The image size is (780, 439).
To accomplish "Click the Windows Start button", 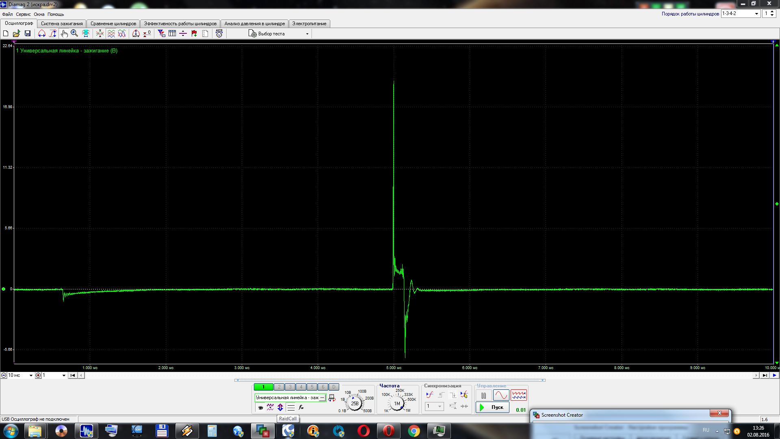I will coord(11,431).
